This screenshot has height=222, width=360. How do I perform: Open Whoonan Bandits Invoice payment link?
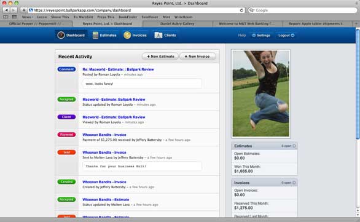[104, 135]
